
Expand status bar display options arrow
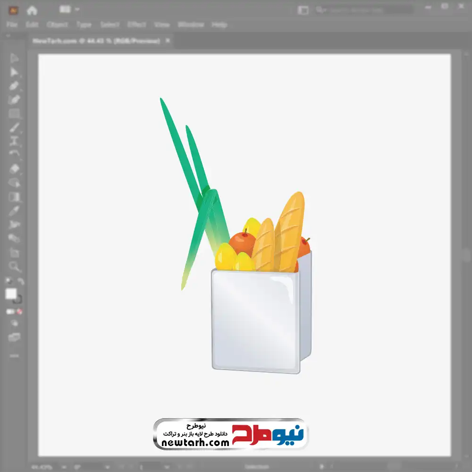click(321, 467)
